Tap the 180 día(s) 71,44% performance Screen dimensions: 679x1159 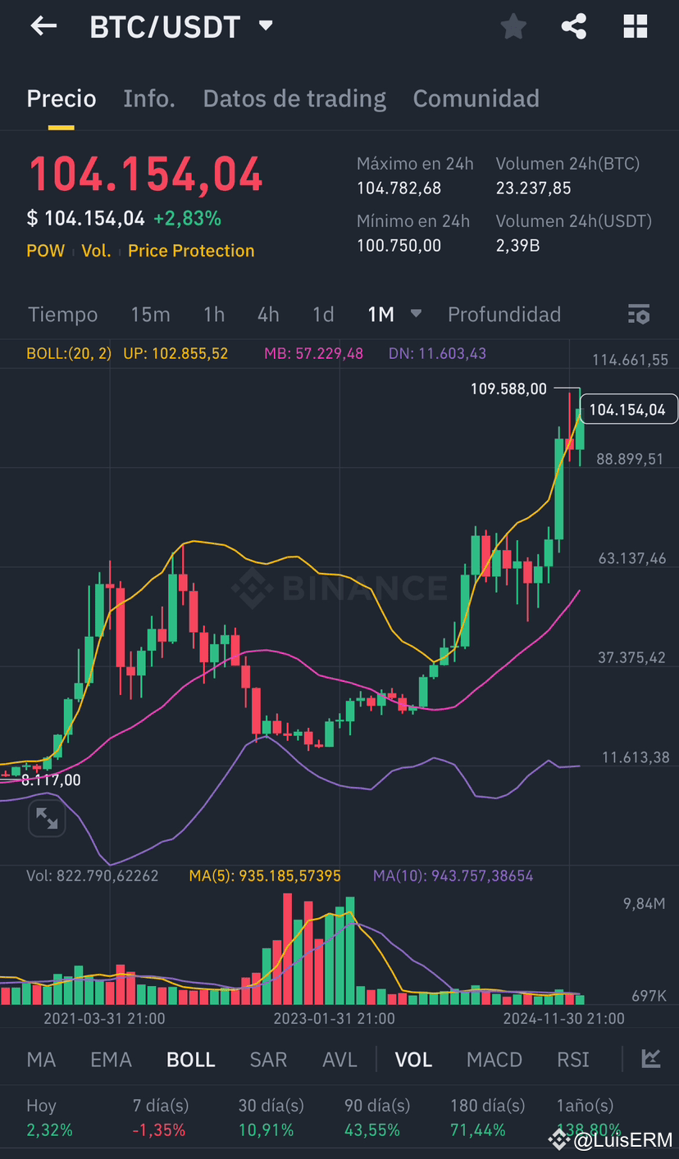coord(487,1117)
